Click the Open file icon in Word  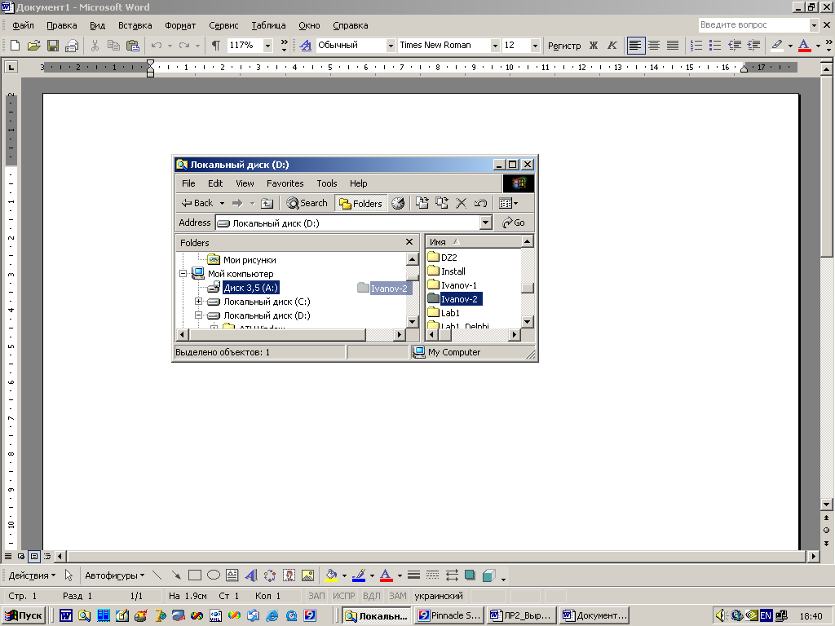pos(33,46)
